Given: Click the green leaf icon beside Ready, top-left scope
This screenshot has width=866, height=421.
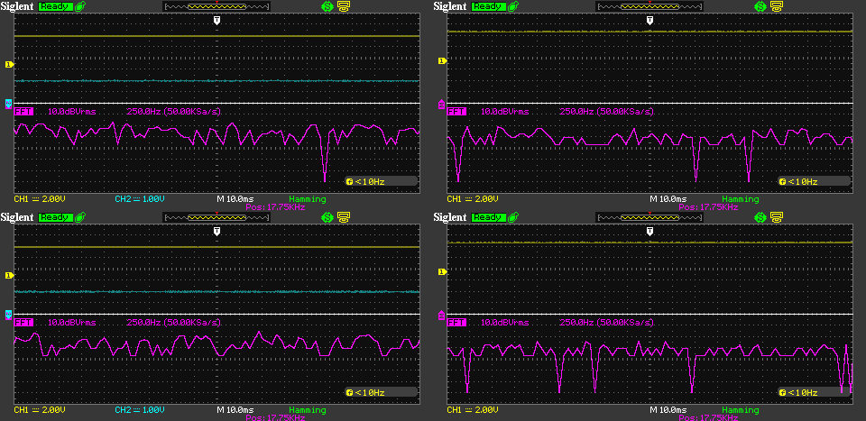Looking at the screenshot, I should point(80,6).
